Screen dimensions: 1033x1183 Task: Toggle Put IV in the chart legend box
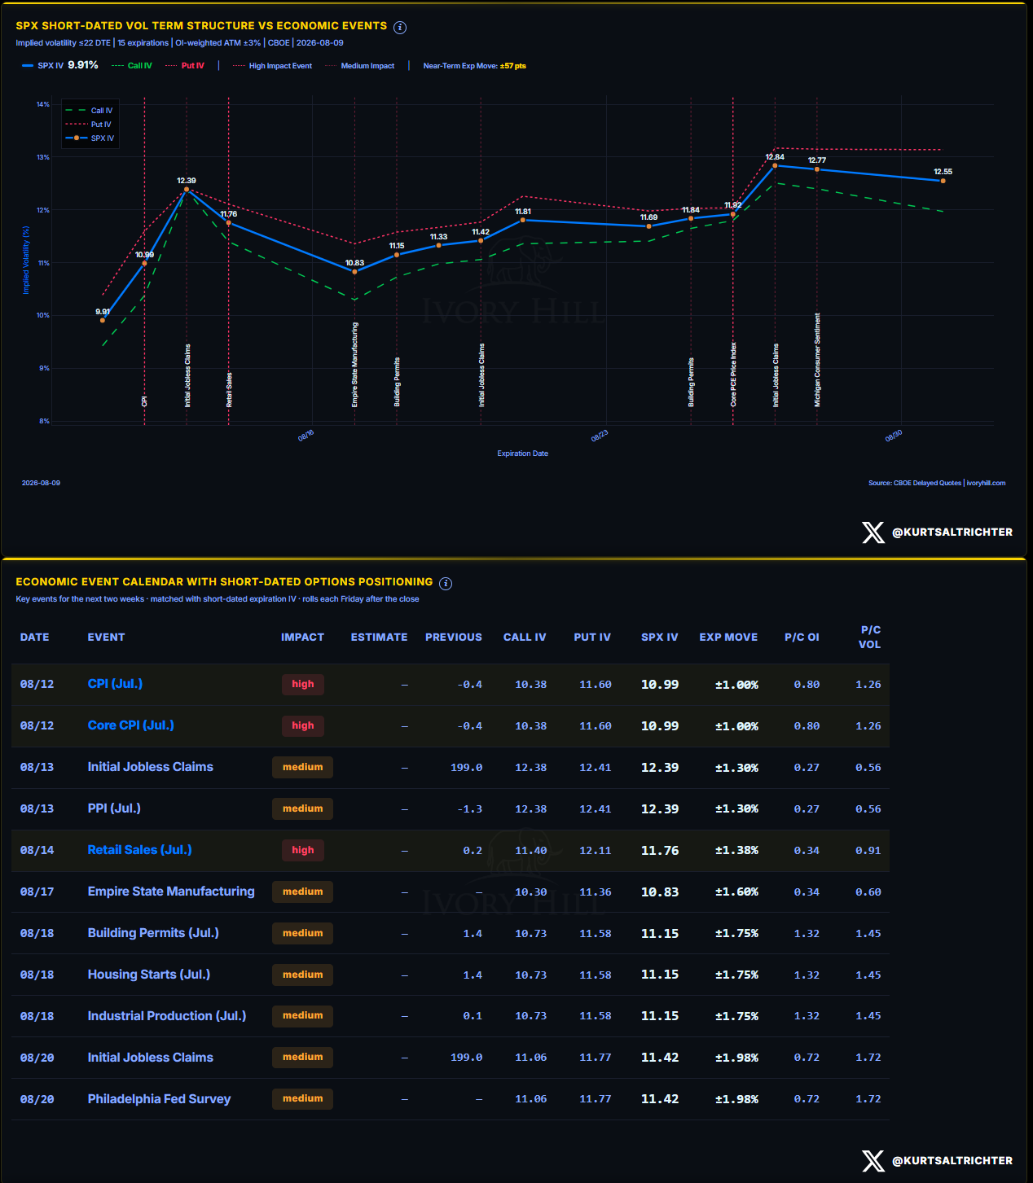click(x=89, y=125)
